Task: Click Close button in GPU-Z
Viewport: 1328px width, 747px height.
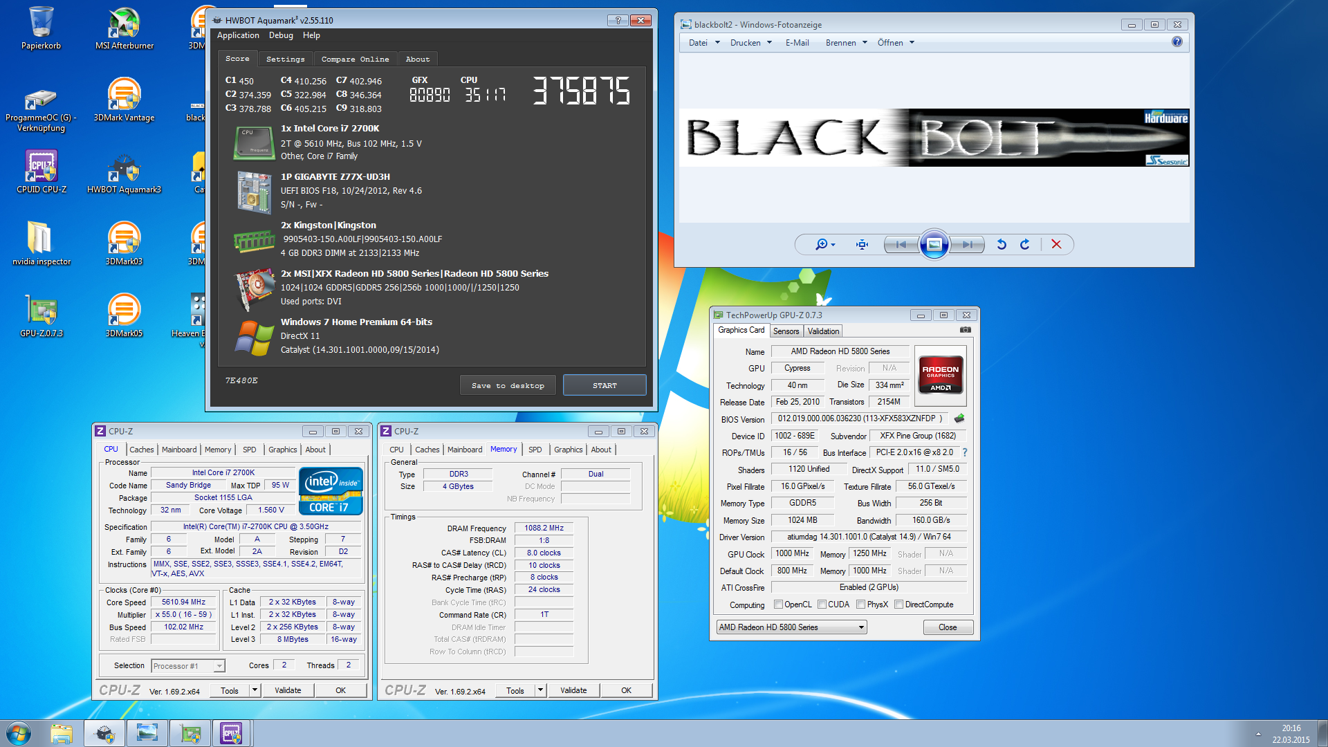Action: click(948, 627)
